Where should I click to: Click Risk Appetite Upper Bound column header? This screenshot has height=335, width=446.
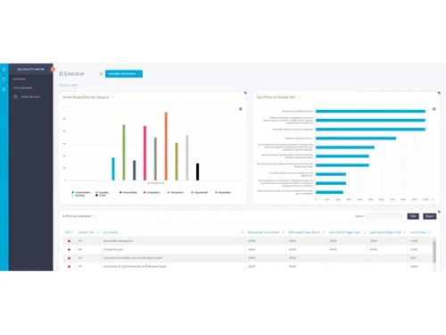point(304,232)
